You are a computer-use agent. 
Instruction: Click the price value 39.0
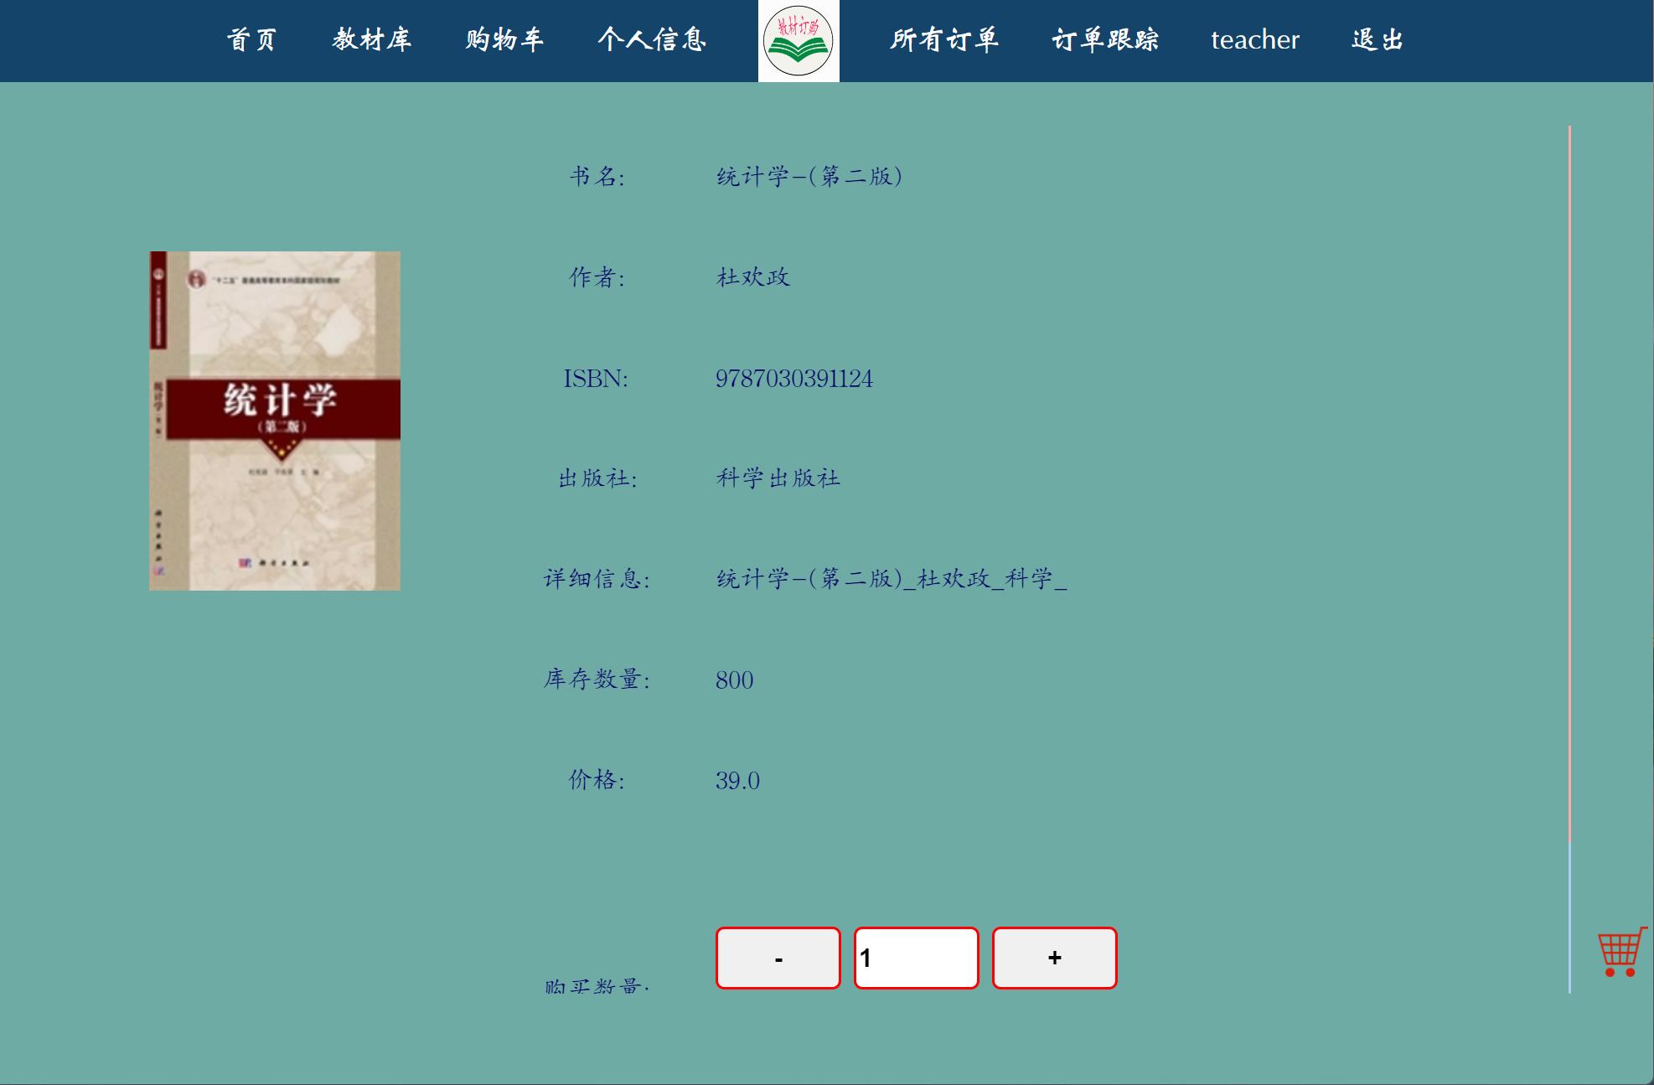(737, 780)
